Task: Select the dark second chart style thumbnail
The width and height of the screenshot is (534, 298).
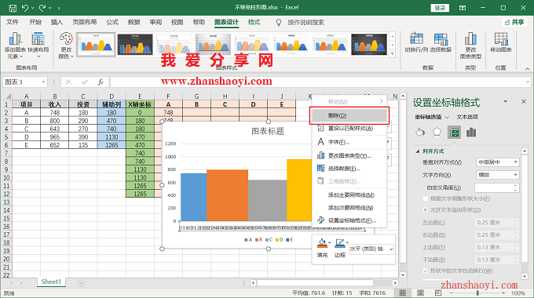Action: [135, 44]
